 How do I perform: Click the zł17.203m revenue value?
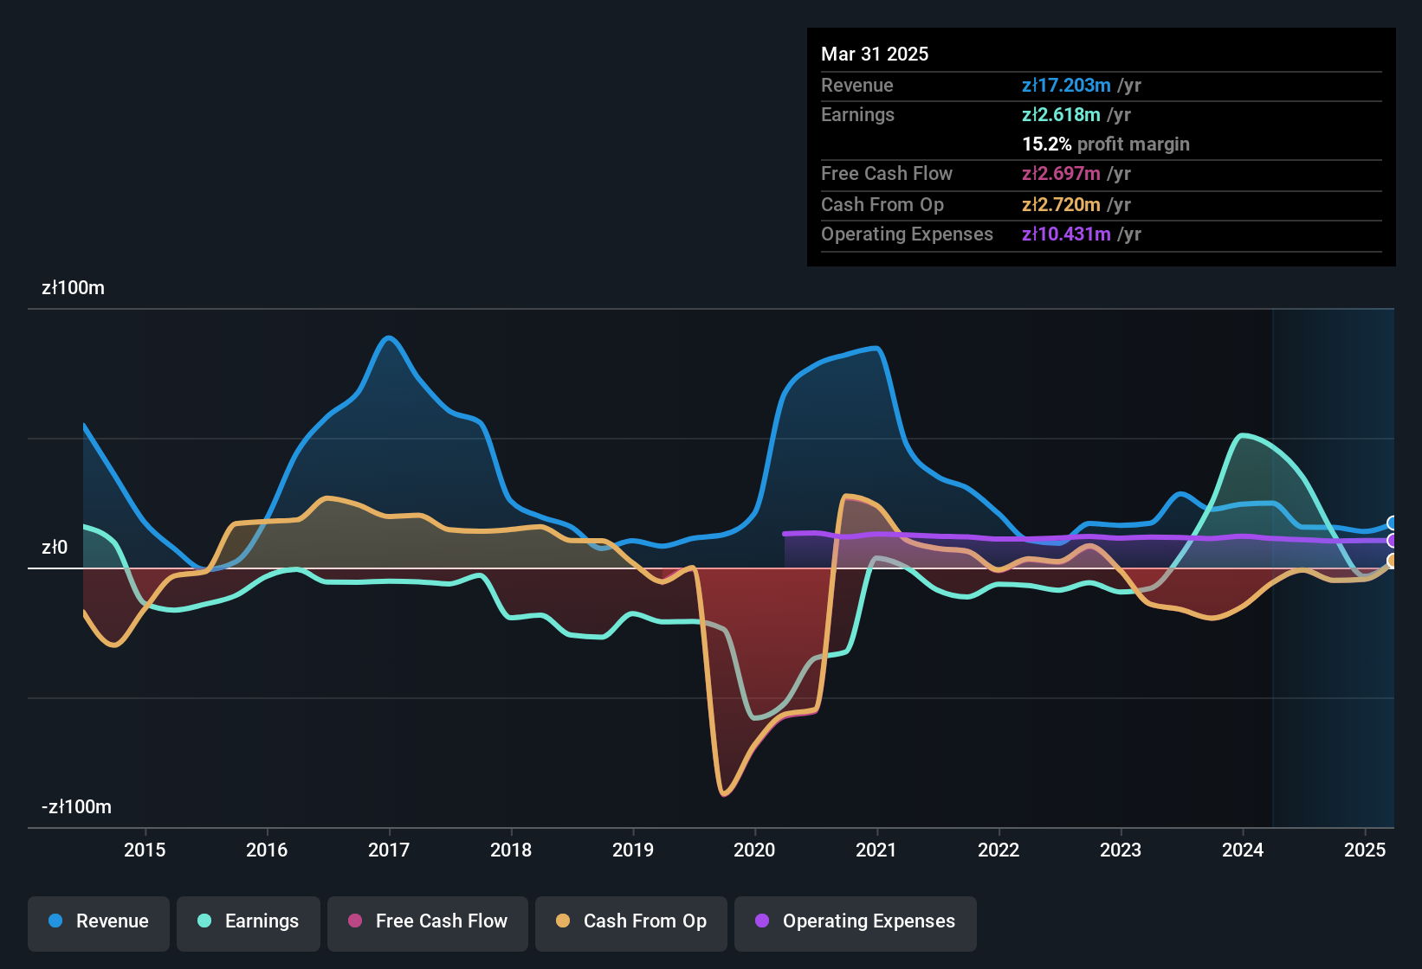(1066, 85)
